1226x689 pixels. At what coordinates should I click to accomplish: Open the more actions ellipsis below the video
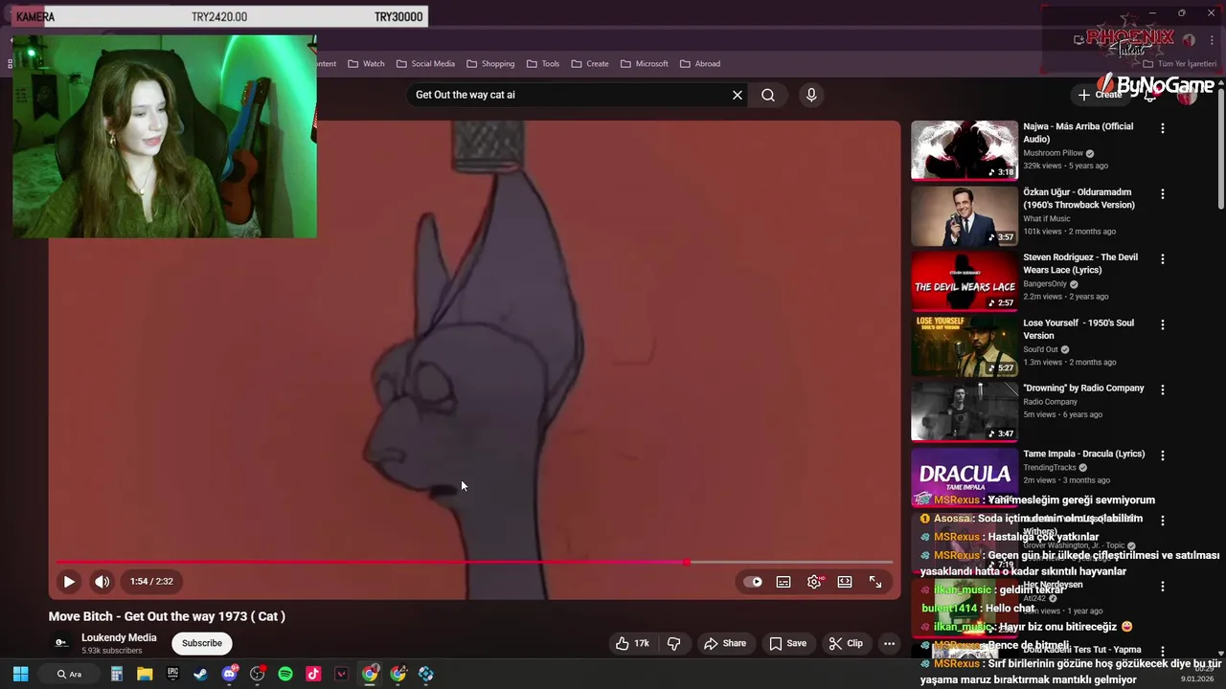coord(889,643)
